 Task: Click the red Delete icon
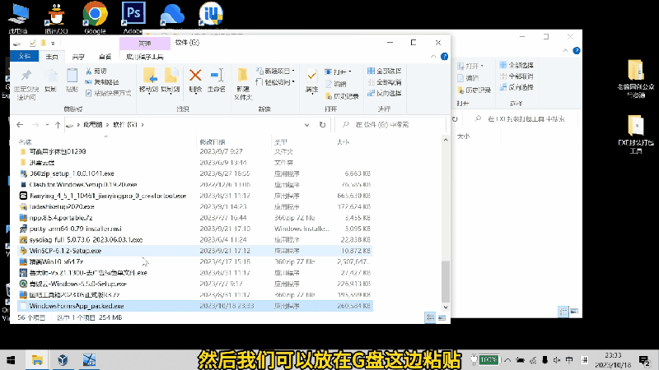click(x=195, y=78)
